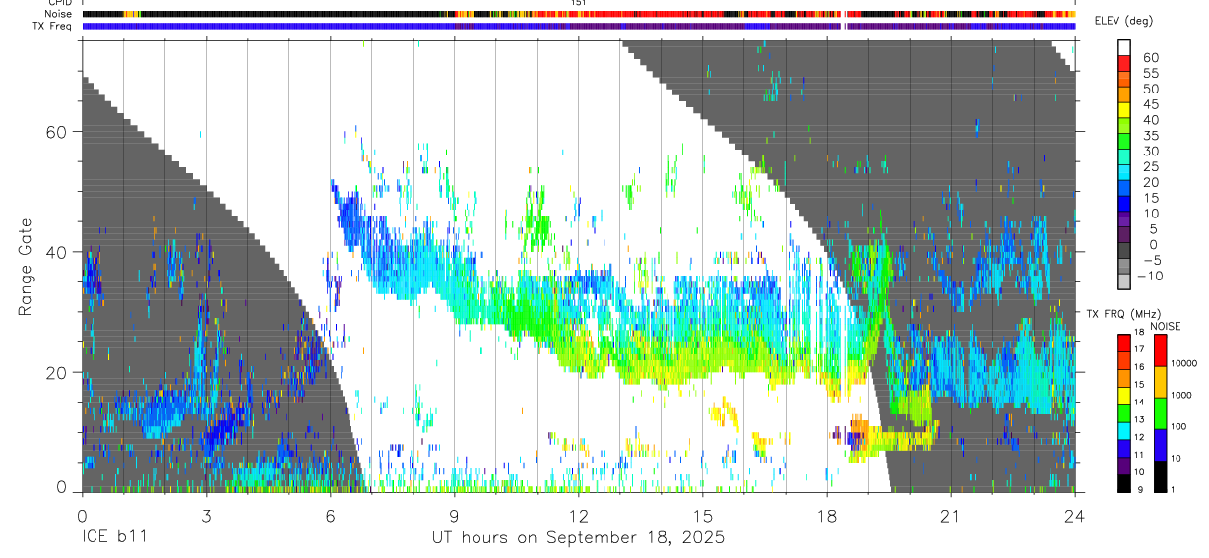Click the 'UT hours on September 18, 2025' axis title
Image resolution: width=1209 pixels, height=558 pixels.
tap(578, 537)
